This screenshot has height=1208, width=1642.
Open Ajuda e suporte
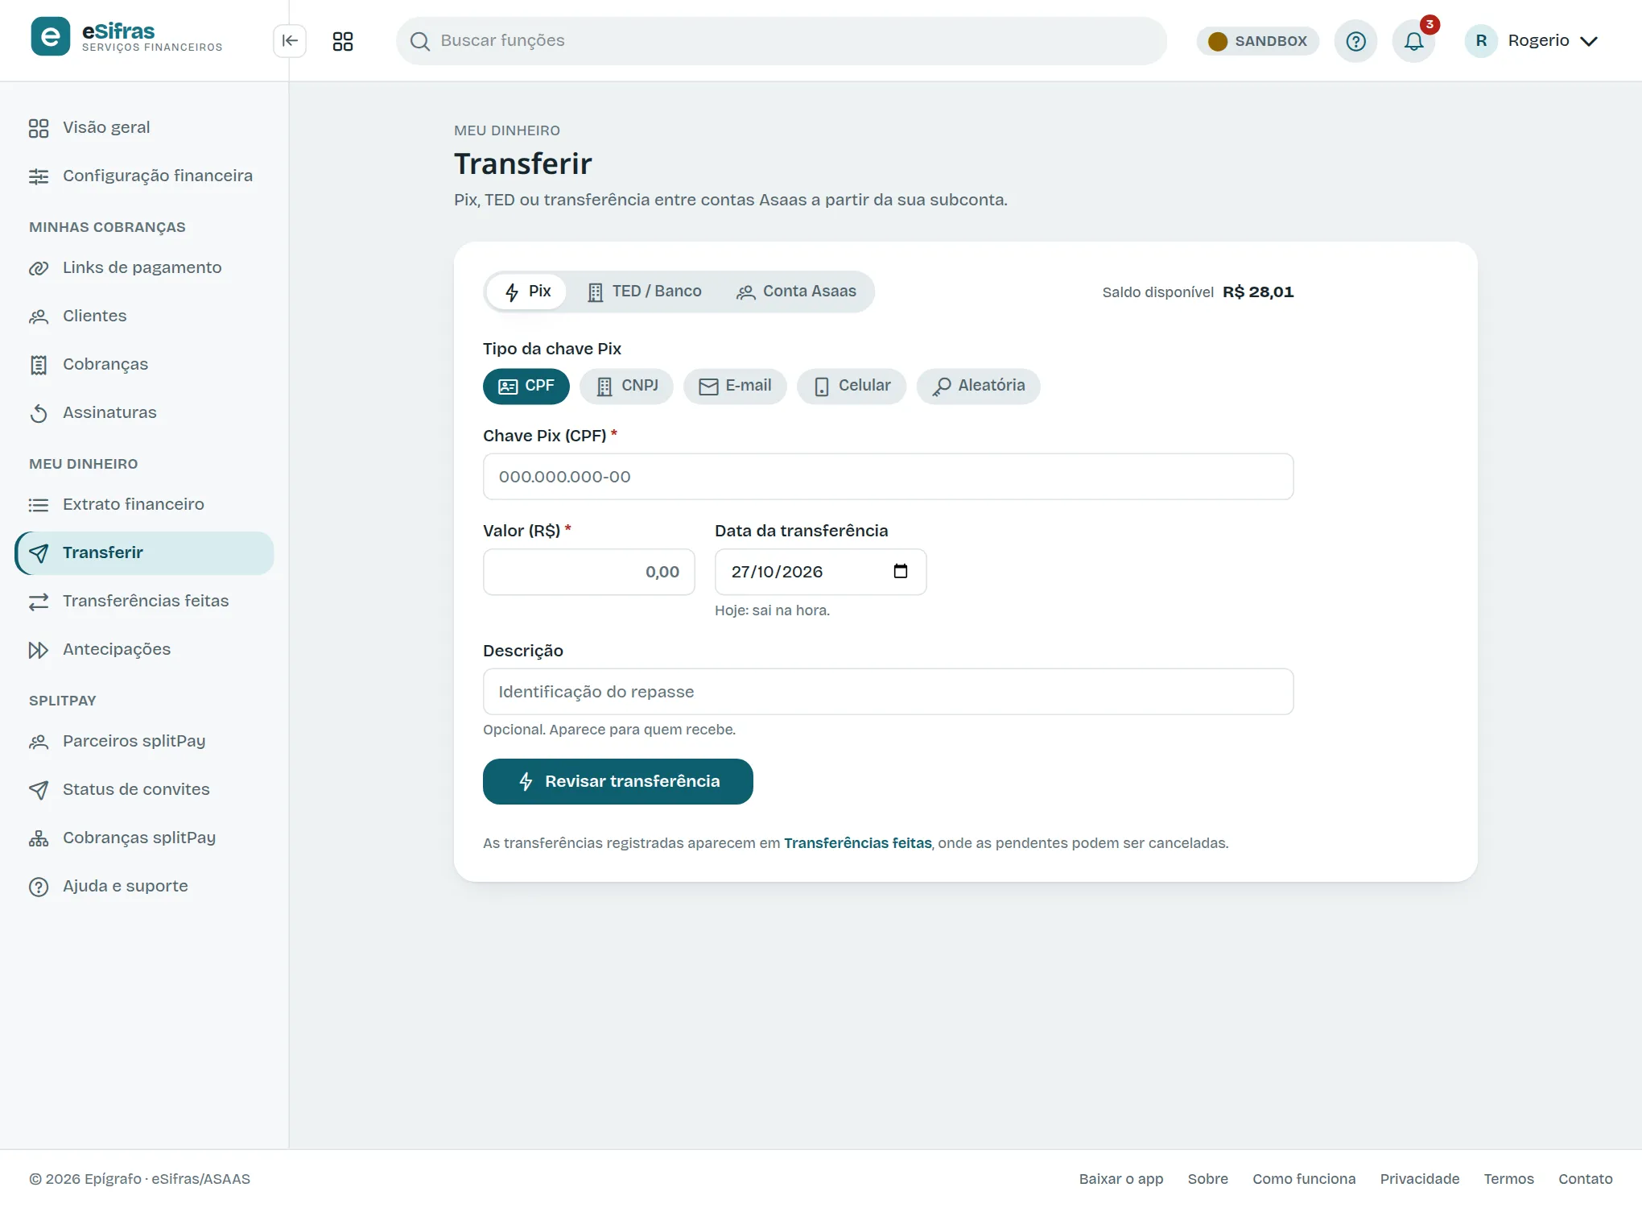(x=144, y=886)
